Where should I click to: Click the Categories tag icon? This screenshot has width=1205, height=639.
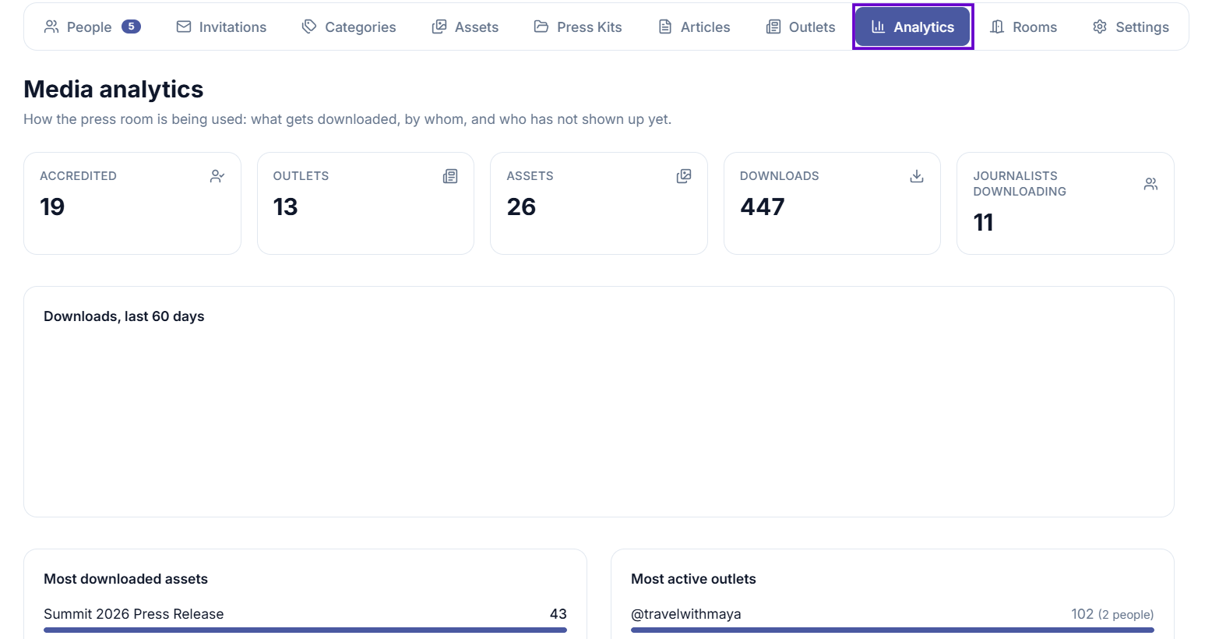pos(309,26)
